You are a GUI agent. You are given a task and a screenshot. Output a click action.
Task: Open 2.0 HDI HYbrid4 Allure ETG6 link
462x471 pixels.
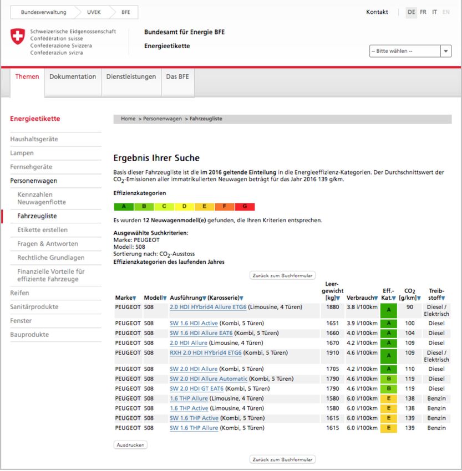tap(208, 307)
